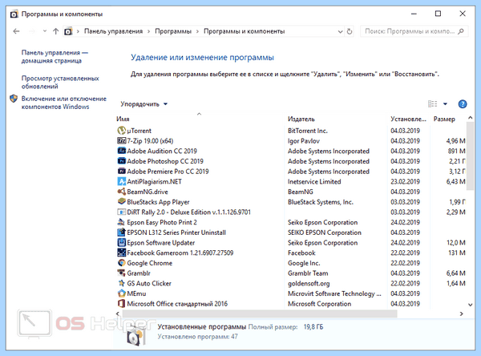
Task: Open Панель управления breadcrumb
Action: 114,31
